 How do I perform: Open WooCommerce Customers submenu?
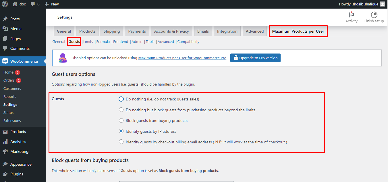[12, 88]
